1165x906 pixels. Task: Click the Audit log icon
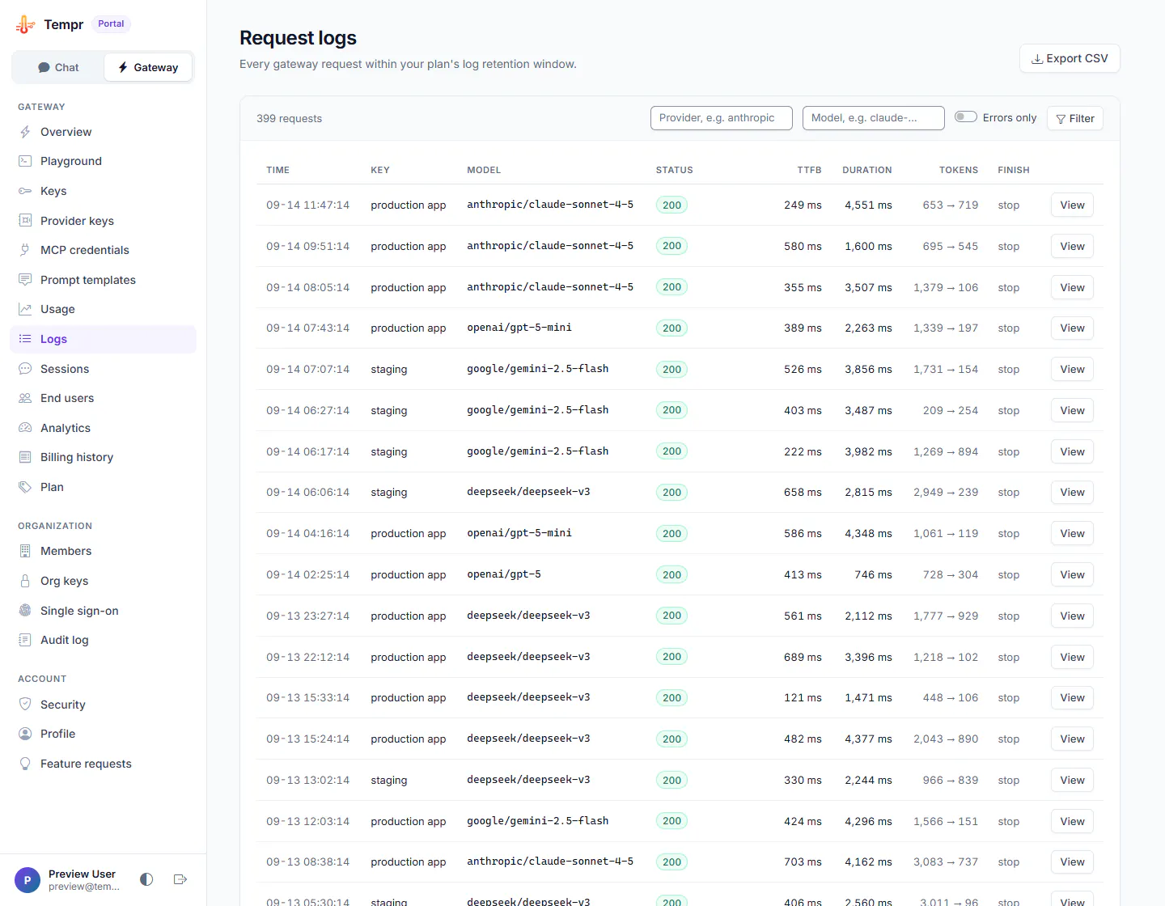point(25,640)
